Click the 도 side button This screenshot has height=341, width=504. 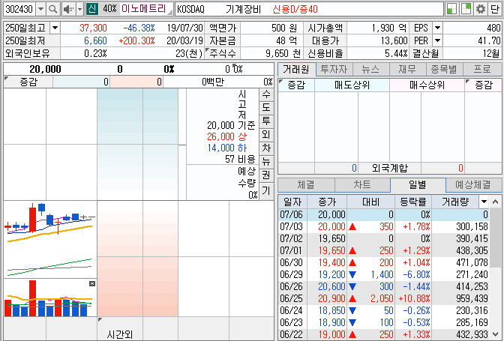coord(266,108)
